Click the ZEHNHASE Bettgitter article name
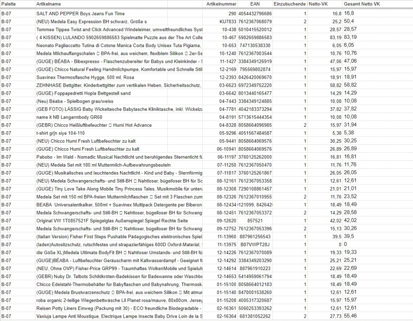Image resolution: width=413 pixels, height=321 pixels. click(119, 85)
